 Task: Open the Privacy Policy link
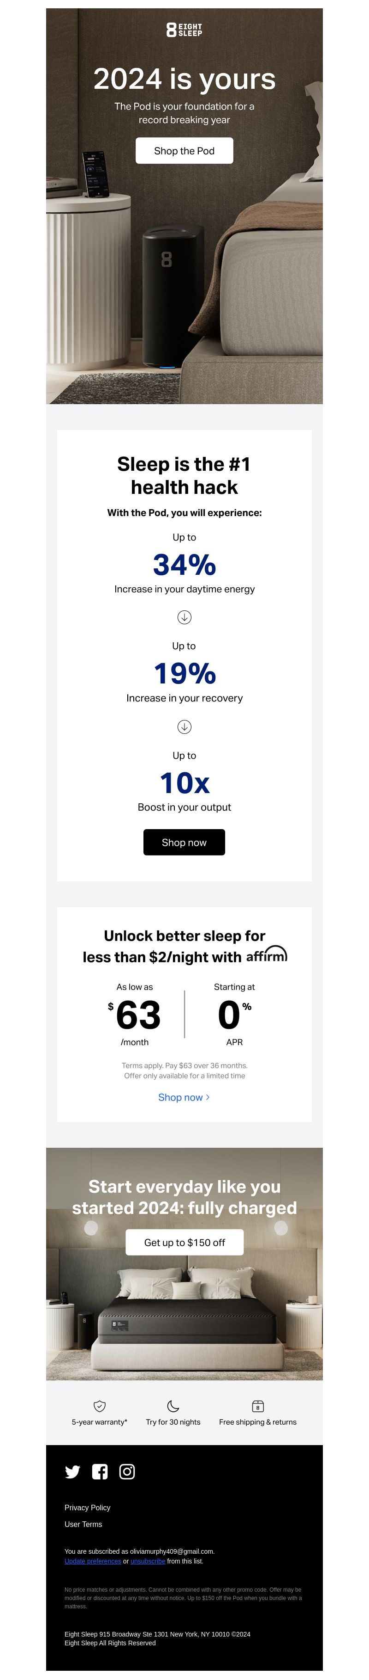[87, 1507]
